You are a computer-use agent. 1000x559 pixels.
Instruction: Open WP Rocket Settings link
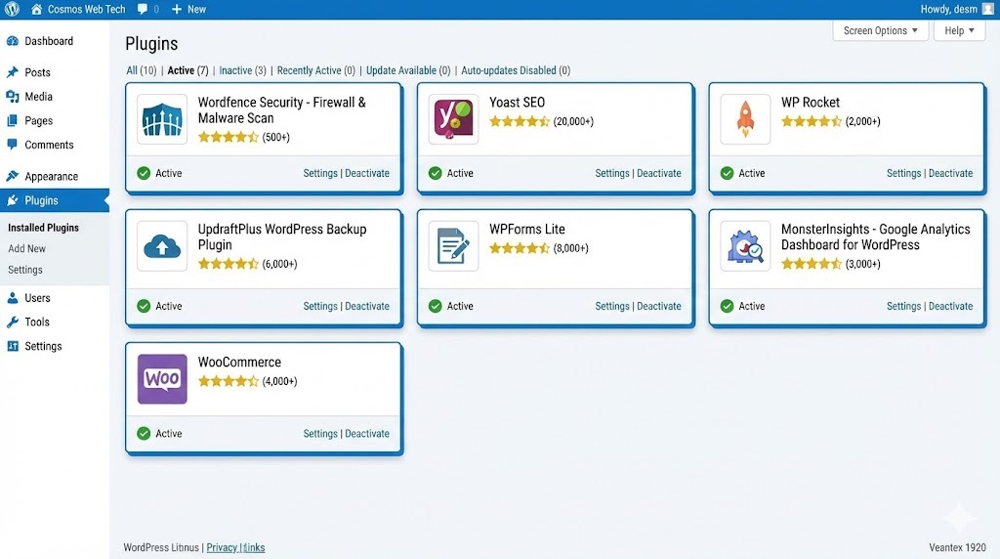click(x=903, y=173)
